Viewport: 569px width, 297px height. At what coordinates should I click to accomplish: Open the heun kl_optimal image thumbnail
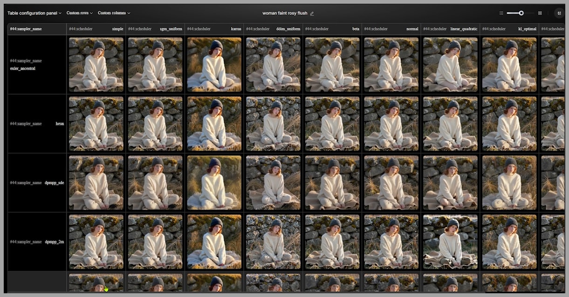click(509, 124)
